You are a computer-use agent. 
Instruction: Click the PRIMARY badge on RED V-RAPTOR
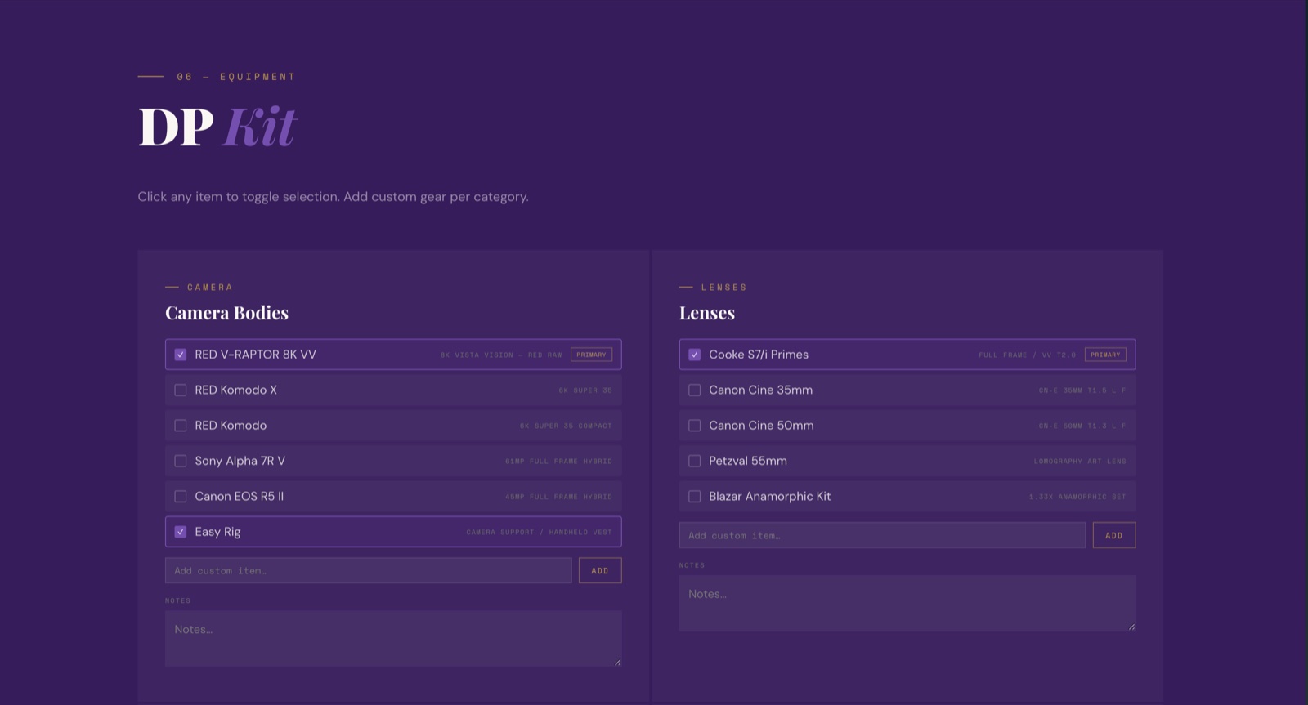click(x=591, y=355)
